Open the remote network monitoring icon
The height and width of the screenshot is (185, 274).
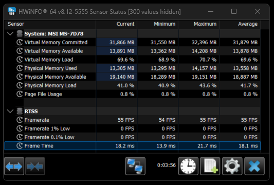135,166
